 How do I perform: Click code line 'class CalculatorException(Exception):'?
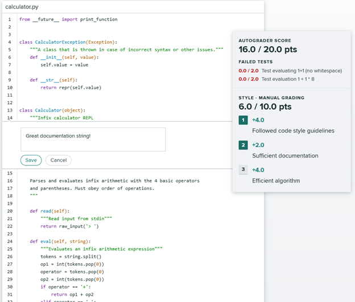click(x=68, y=42)
